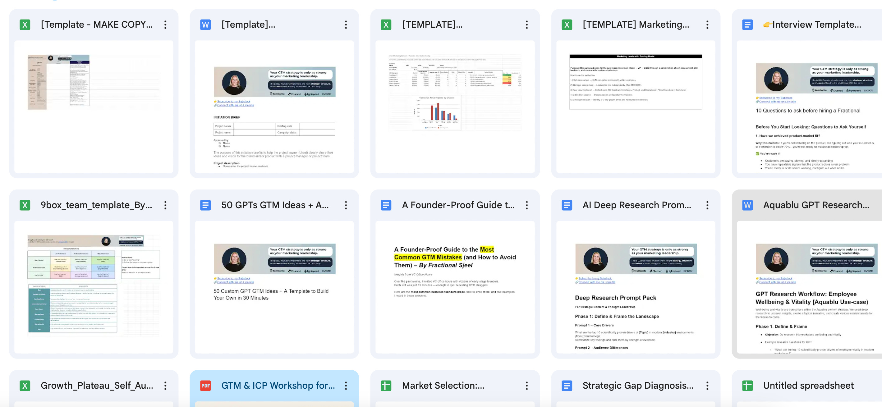Screen dimensions: 882x407
Task: Open more actions for 50 GPTs GTM Ideas
Action: point(346,205)
